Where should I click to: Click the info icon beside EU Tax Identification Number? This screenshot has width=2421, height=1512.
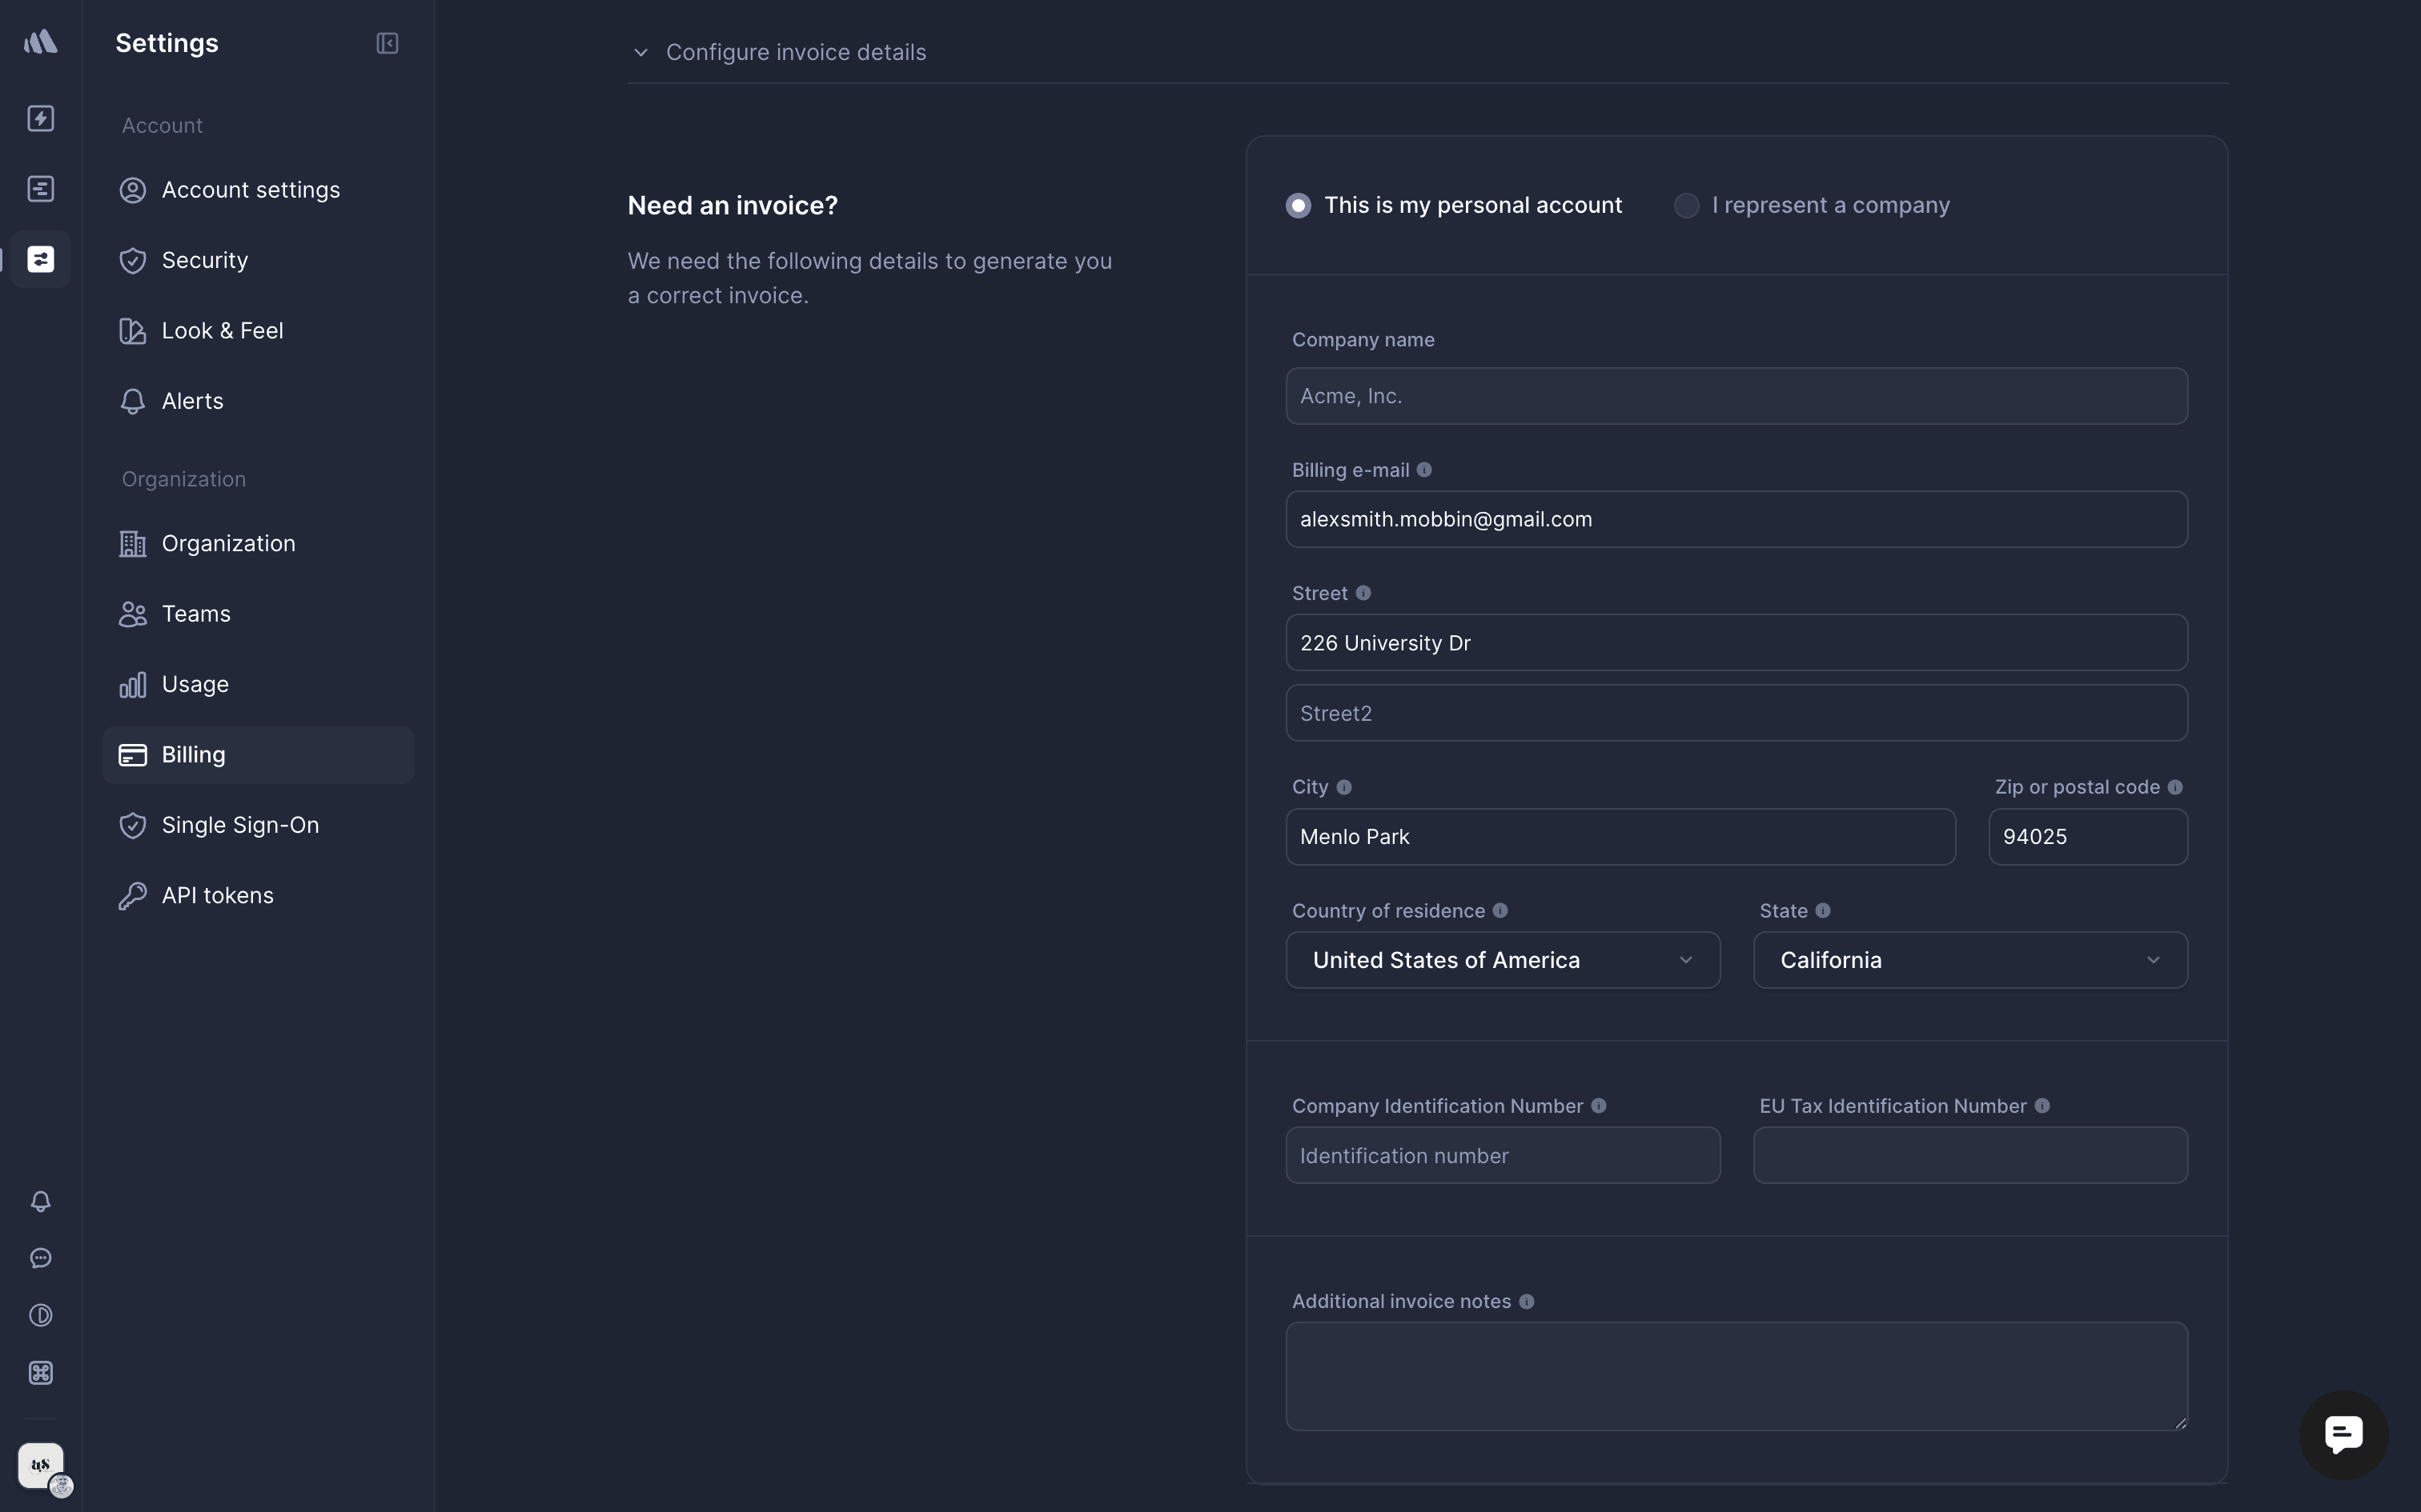[2043, 1106]
